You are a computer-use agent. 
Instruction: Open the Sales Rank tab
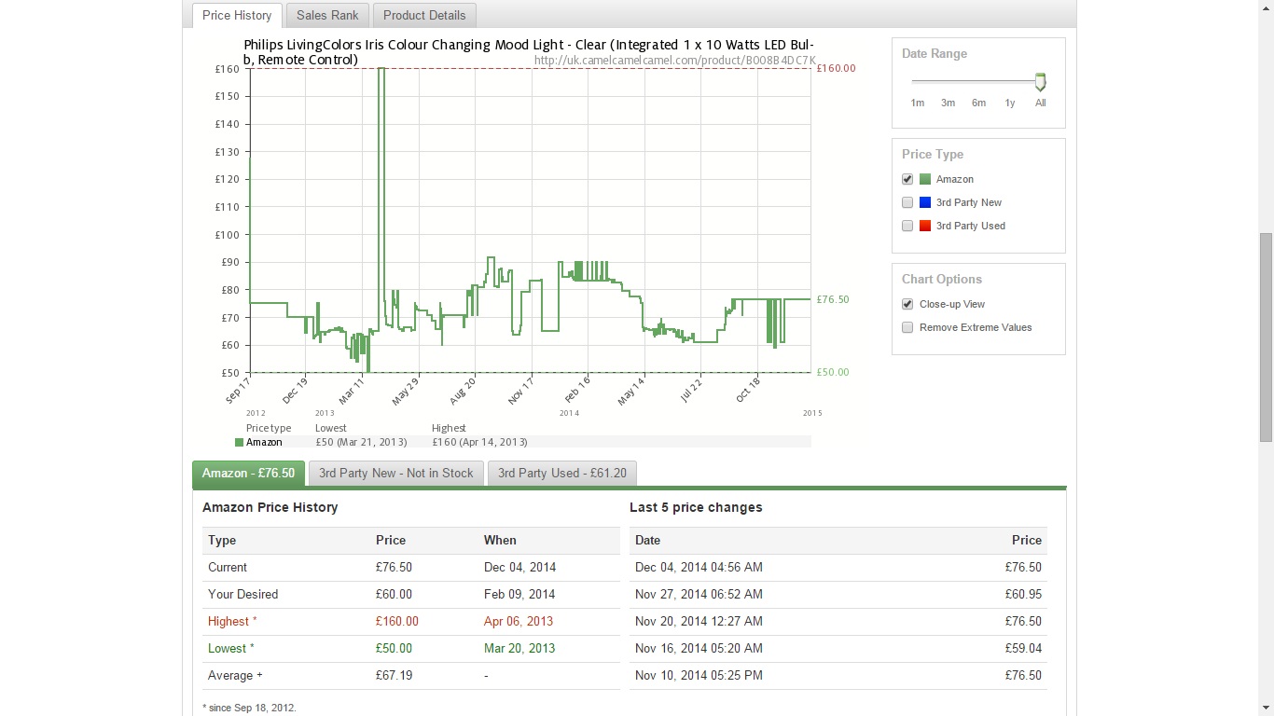click(x=327, y=15)
